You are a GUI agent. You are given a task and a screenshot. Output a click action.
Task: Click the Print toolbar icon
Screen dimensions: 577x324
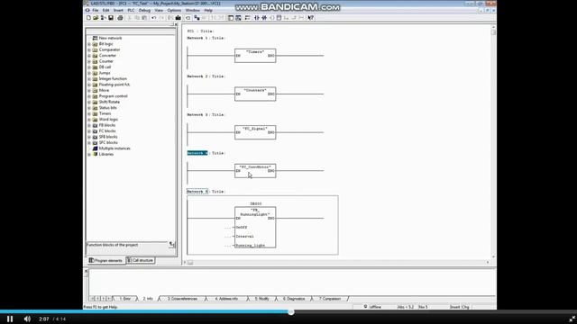[120, 18]
